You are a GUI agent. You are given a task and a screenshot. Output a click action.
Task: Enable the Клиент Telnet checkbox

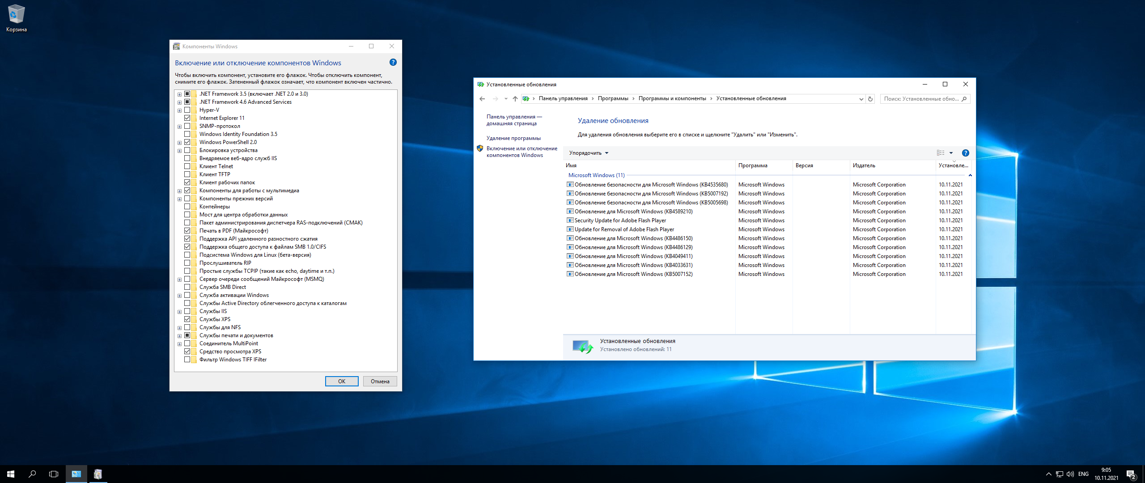[187, 166]
